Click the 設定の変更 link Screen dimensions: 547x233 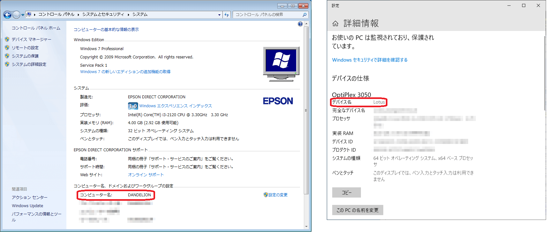(278, 195)
